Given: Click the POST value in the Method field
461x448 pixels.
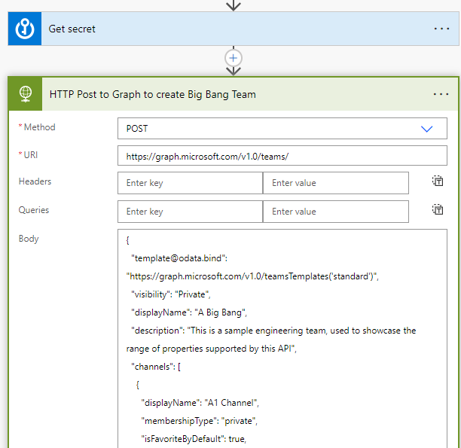Looking at the screenshot, I should (137, 129).
